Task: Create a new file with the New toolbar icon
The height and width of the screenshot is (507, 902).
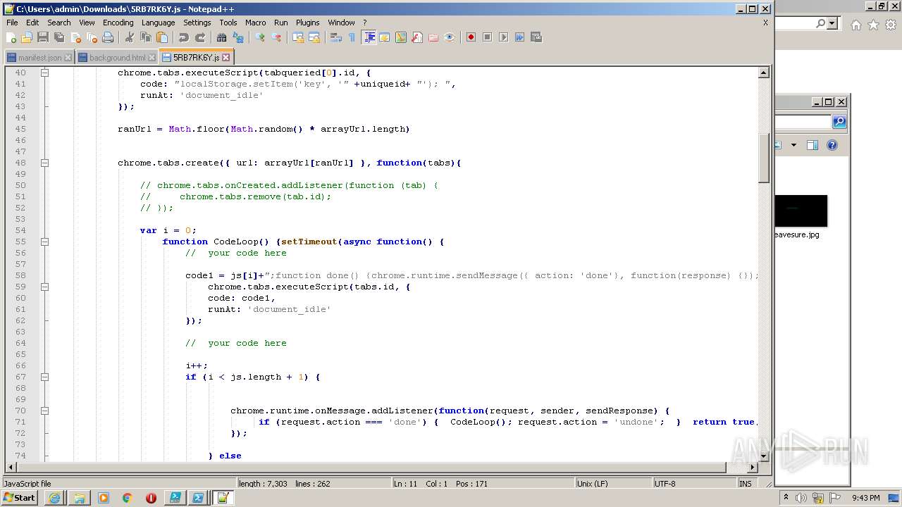Action: (x=11, y=37)
